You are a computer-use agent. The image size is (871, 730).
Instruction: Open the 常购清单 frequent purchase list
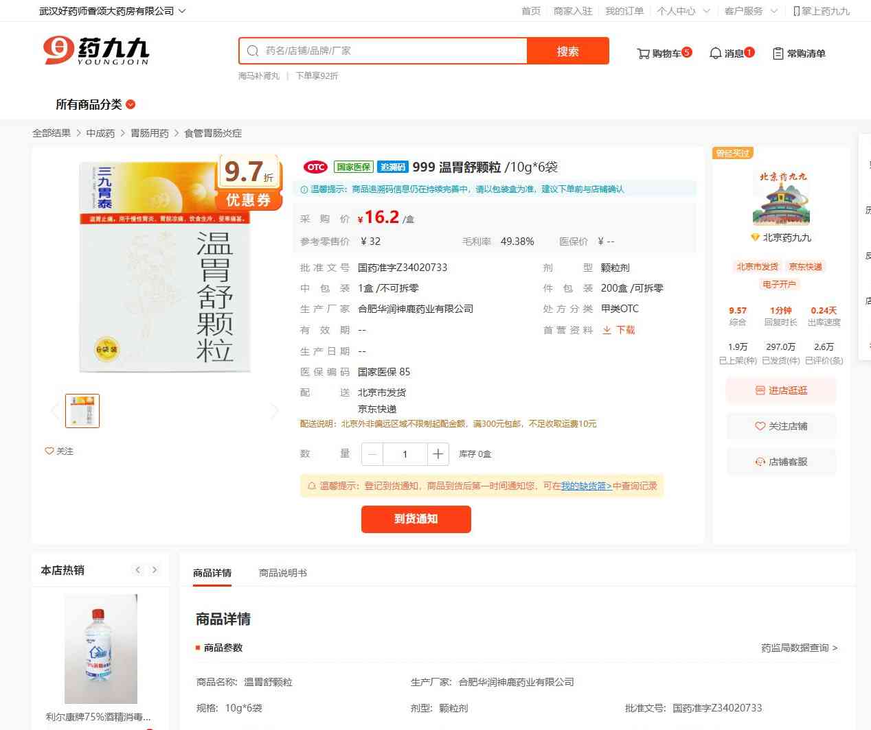[799, 53]
